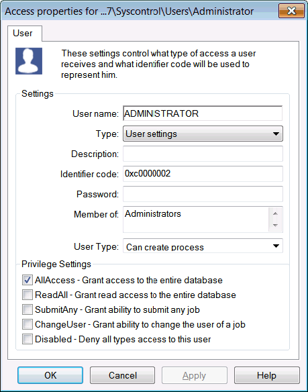
Task: Open Help for this dialog
Action: 267,375
